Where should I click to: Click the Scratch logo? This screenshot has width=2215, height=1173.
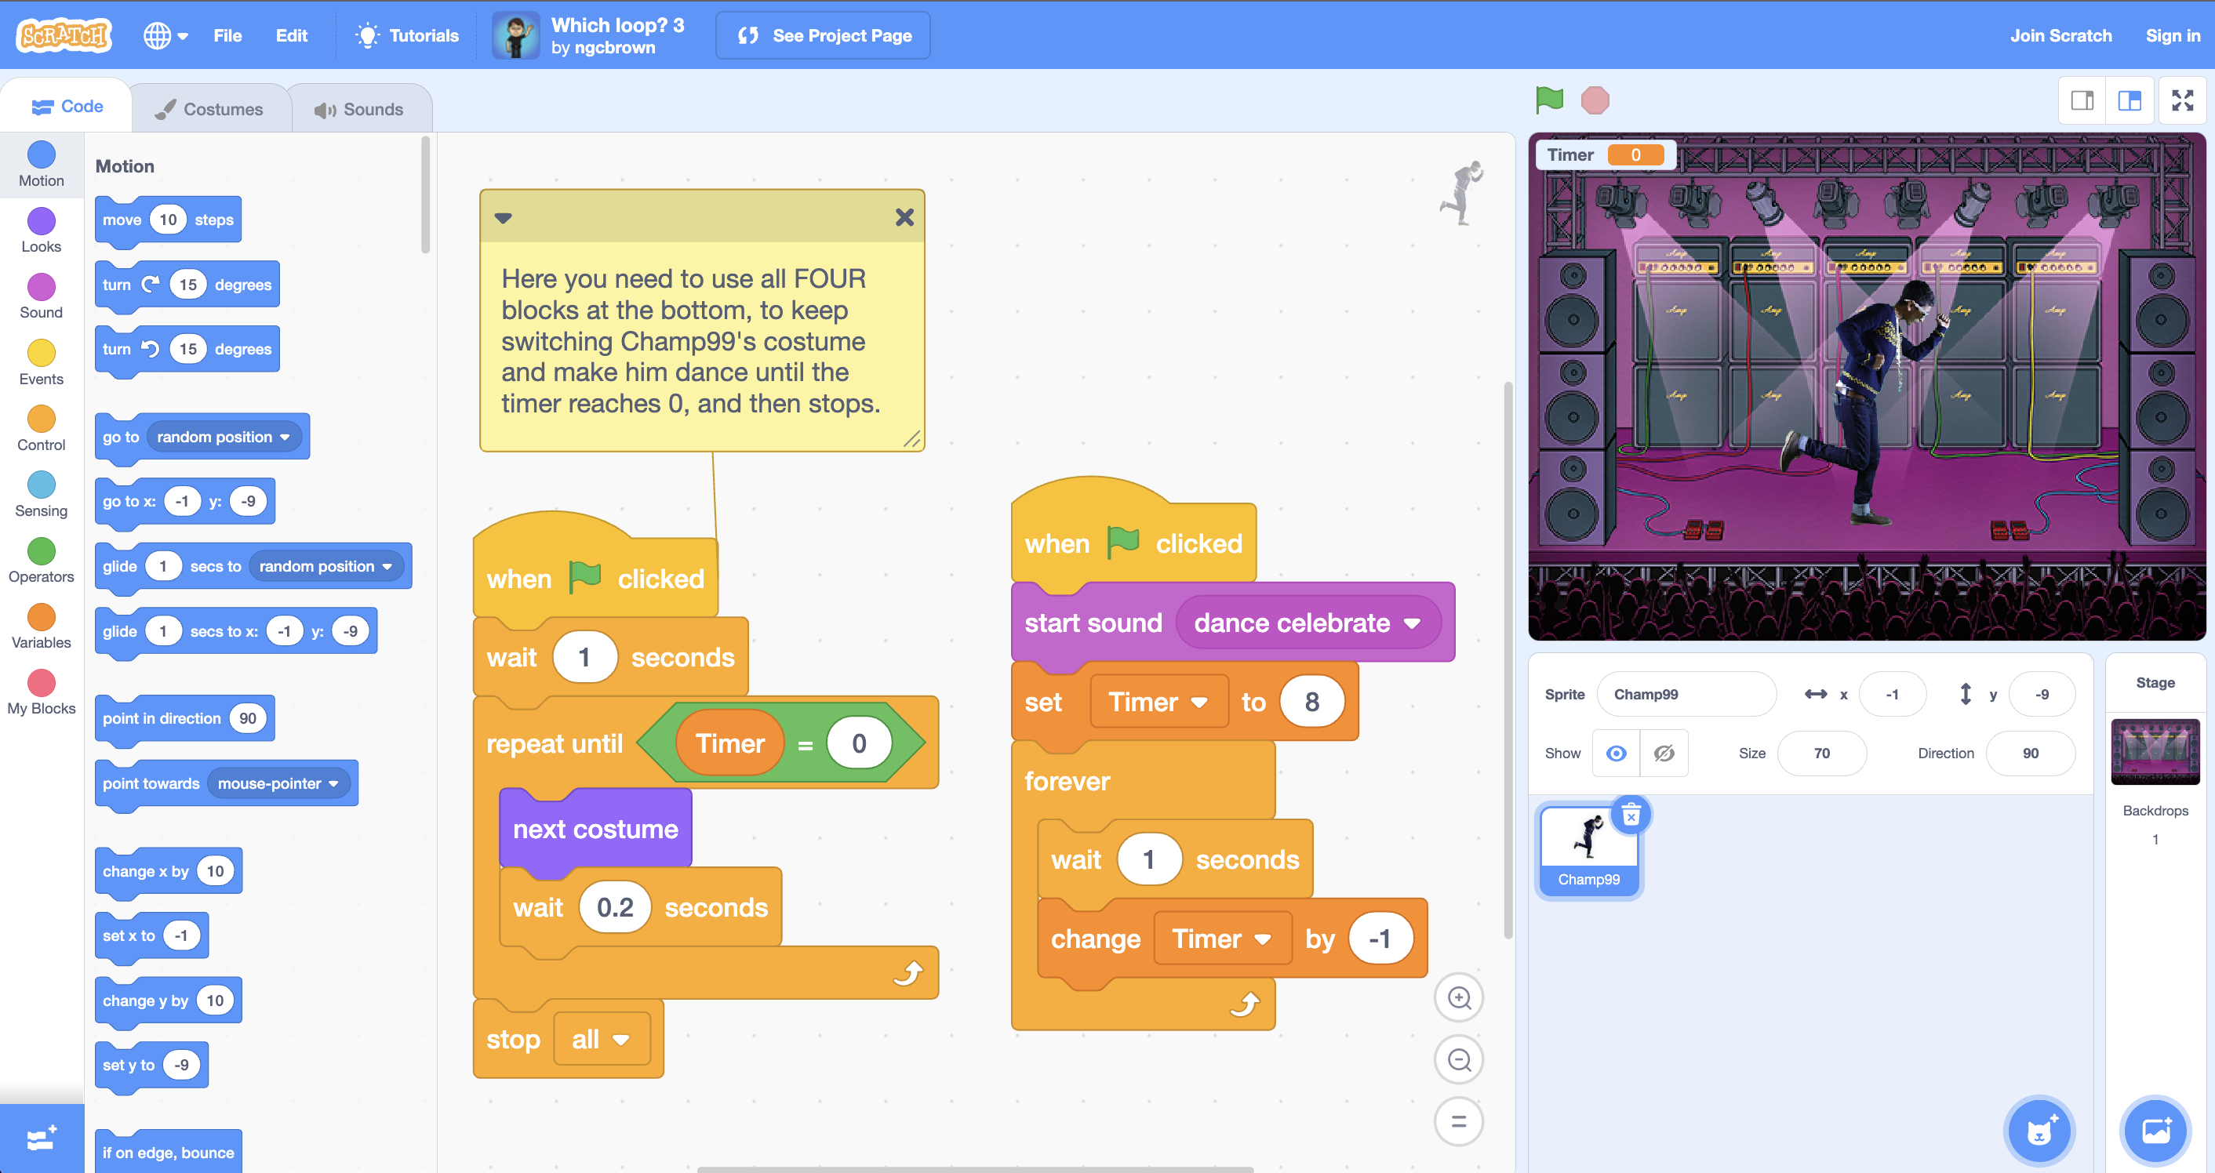pos(64,35)
